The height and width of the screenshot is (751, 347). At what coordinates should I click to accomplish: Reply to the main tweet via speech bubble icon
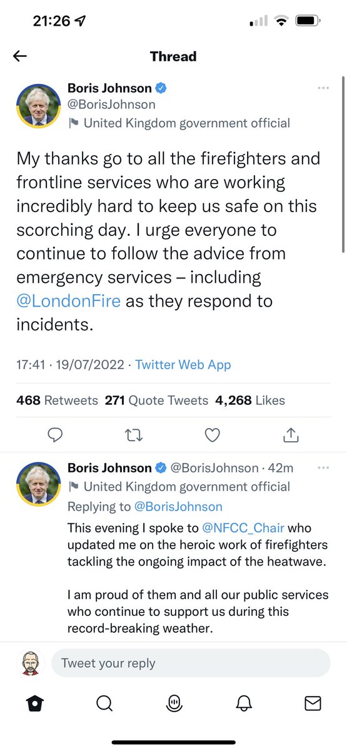pyautogui.click(x=55, y=434)
